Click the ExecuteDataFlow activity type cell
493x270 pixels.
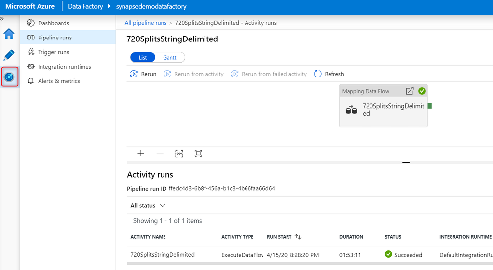pos(242,255)
